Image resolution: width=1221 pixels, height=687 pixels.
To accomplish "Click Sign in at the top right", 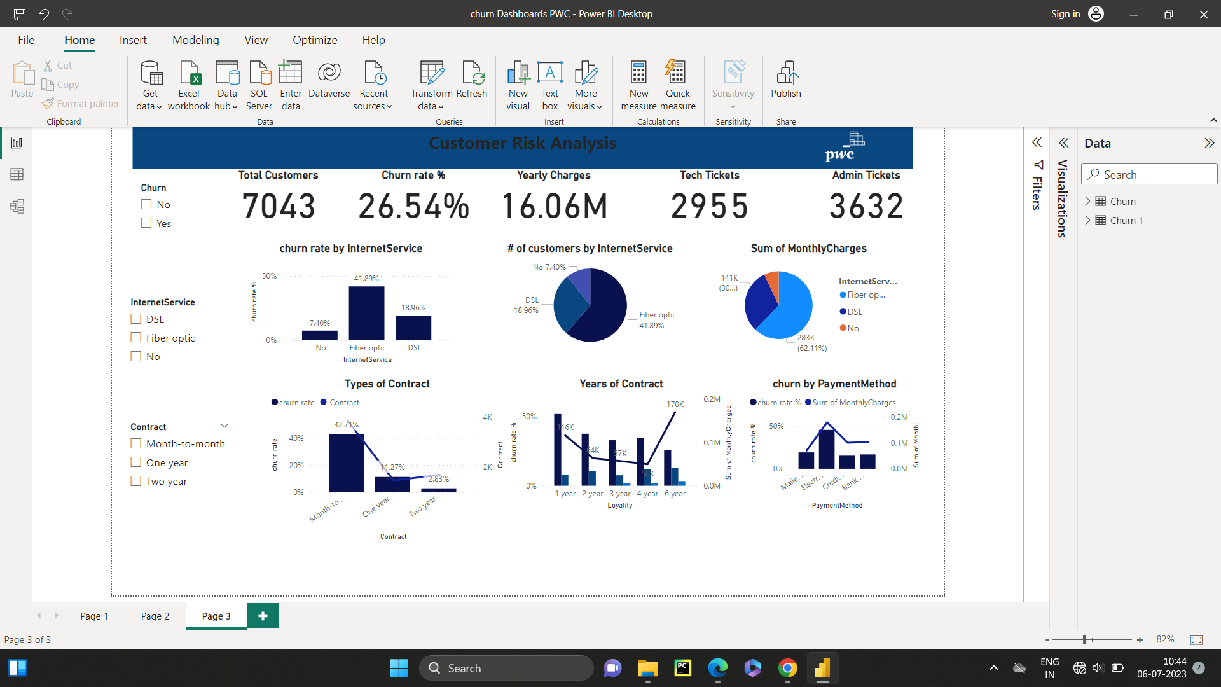I will (x=1065, y=13).
